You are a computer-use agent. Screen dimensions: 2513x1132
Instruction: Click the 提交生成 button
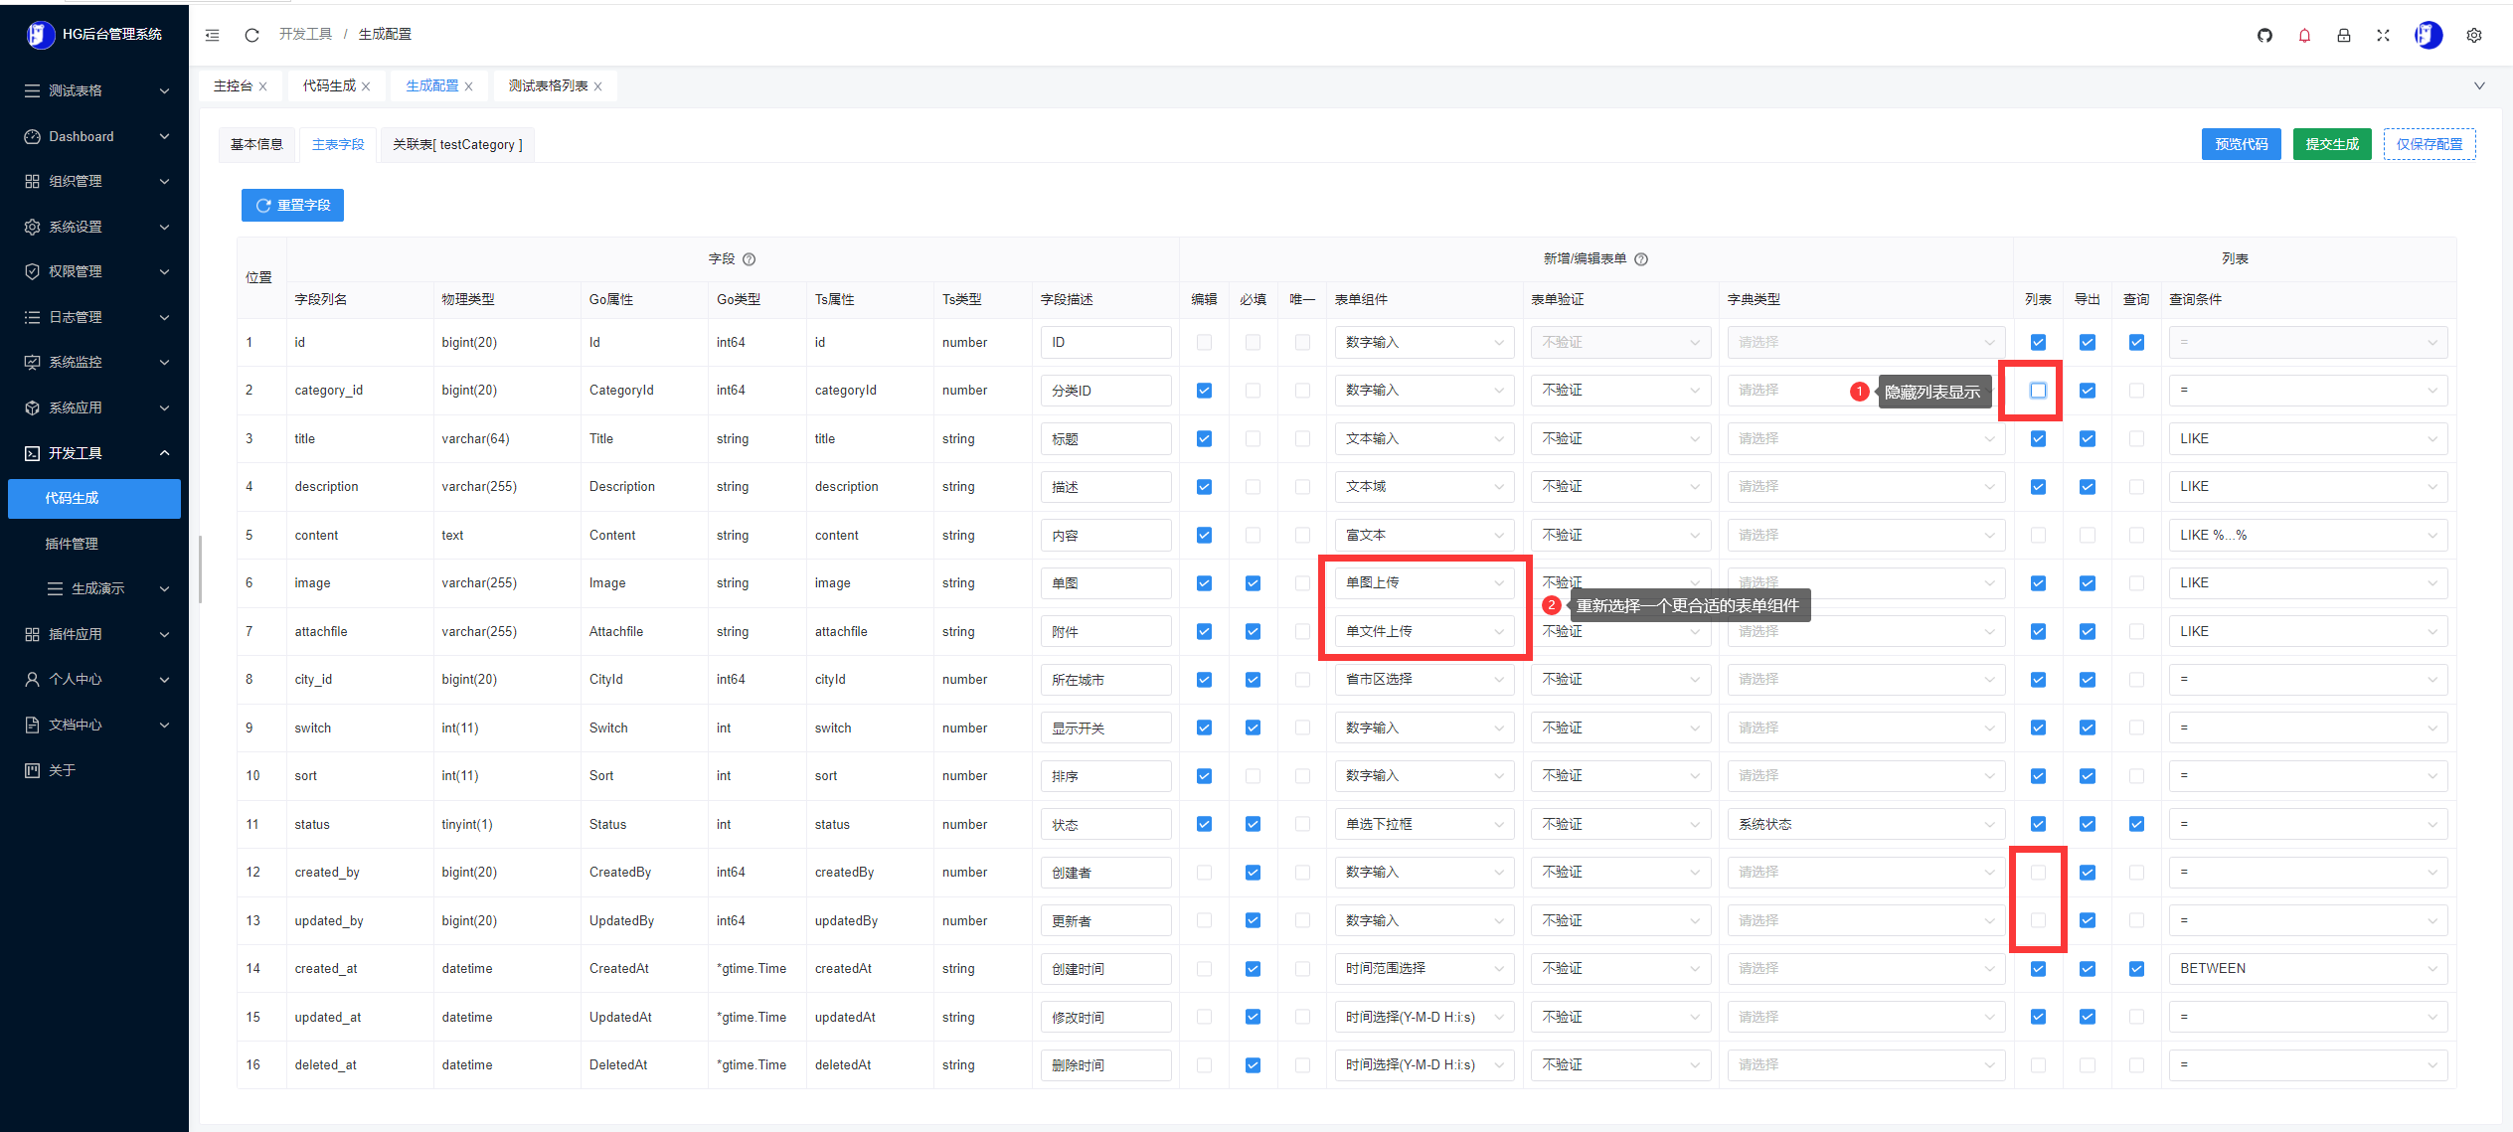coord(2331,145)
